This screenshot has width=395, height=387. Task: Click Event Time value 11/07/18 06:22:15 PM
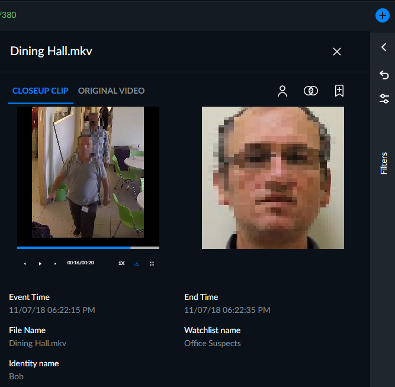click(x=52, y=310)
